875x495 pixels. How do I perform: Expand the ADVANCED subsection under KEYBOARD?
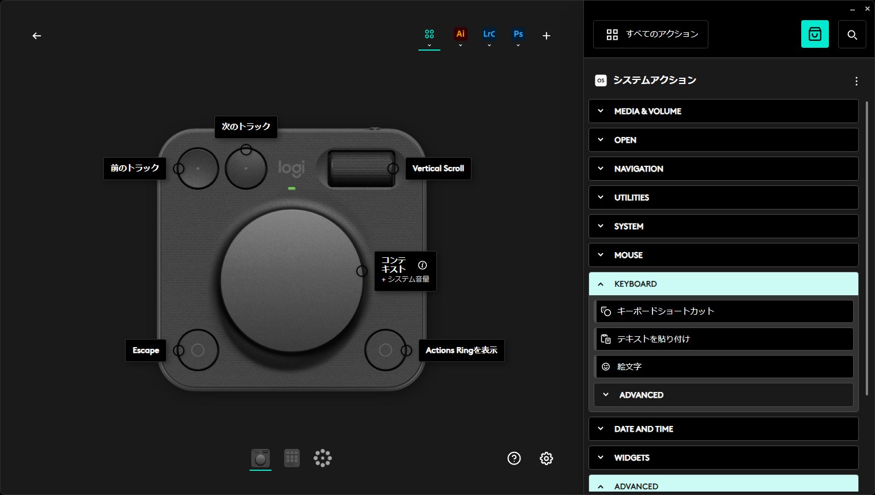[x=723, y=395]
